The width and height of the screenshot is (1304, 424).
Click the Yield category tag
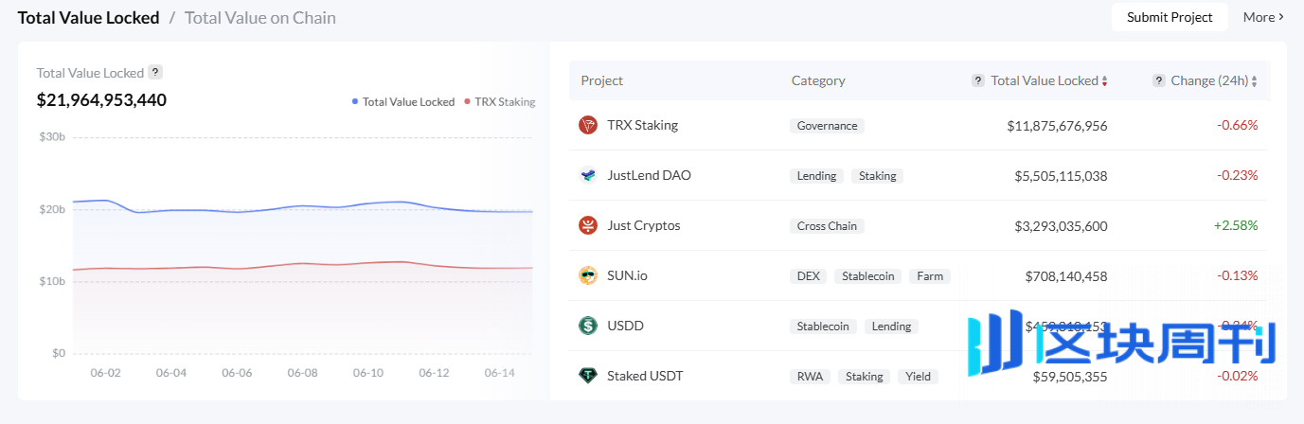[919, 377]
